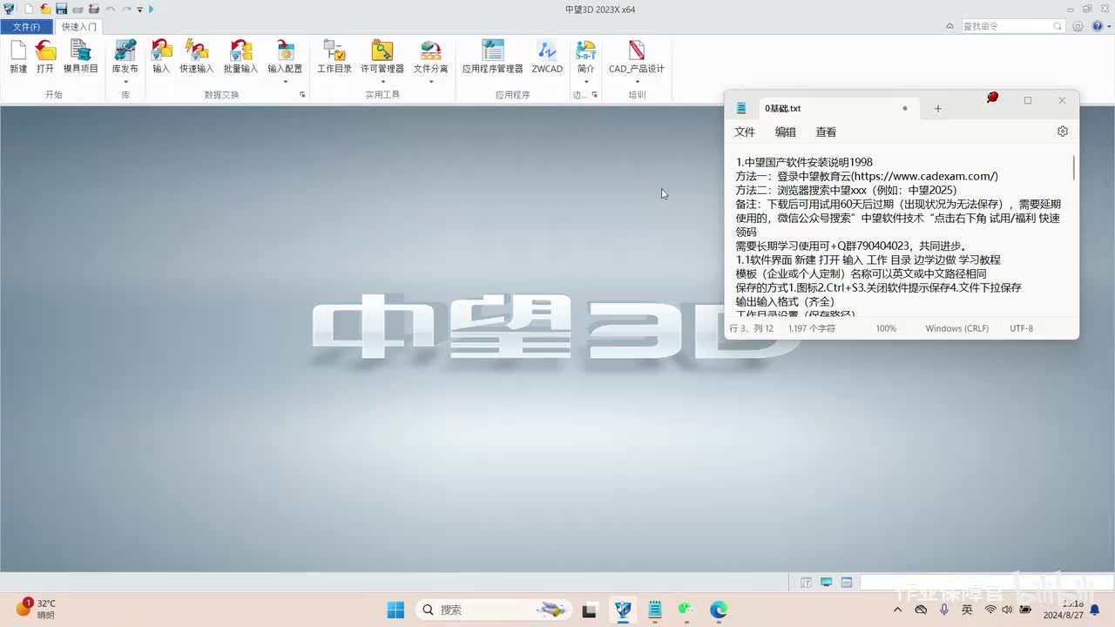1115x627 pixels.
Task: Open CAD_产品设计 training icon
Action: (637, 51)
